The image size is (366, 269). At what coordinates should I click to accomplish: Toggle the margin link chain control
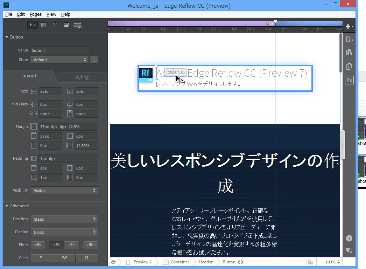pyautogui.click(x=34, y=126)
